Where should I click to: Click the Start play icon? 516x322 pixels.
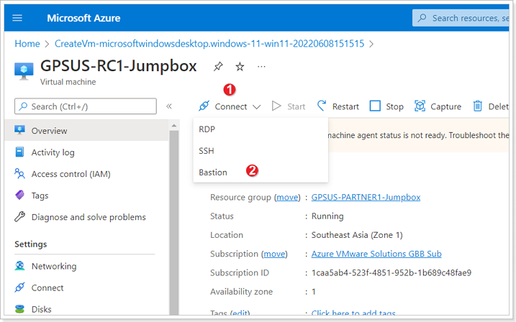(276, 106)
